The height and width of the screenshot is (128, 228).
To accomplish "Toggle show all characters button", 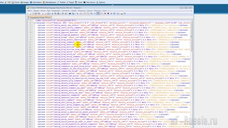I will 95,14.
